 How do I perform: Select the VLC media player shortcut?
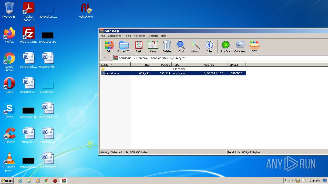click(9, 162)
